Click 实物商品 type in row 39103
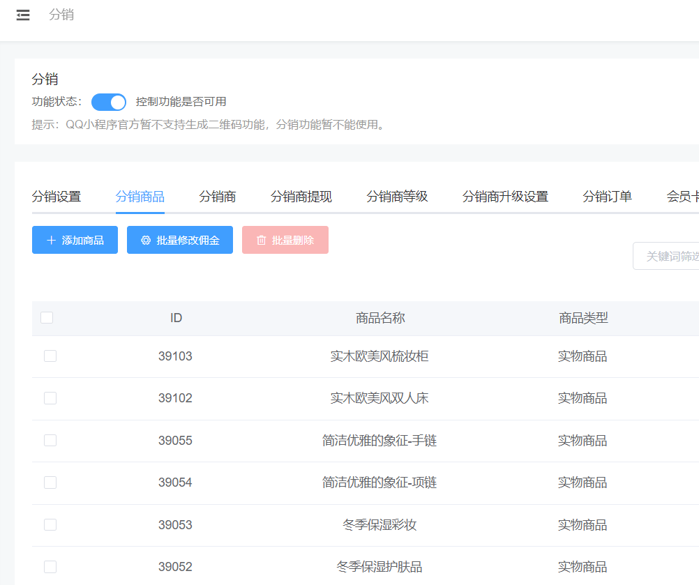Viewport: 699px width, 585px height. tap(582, 356)
